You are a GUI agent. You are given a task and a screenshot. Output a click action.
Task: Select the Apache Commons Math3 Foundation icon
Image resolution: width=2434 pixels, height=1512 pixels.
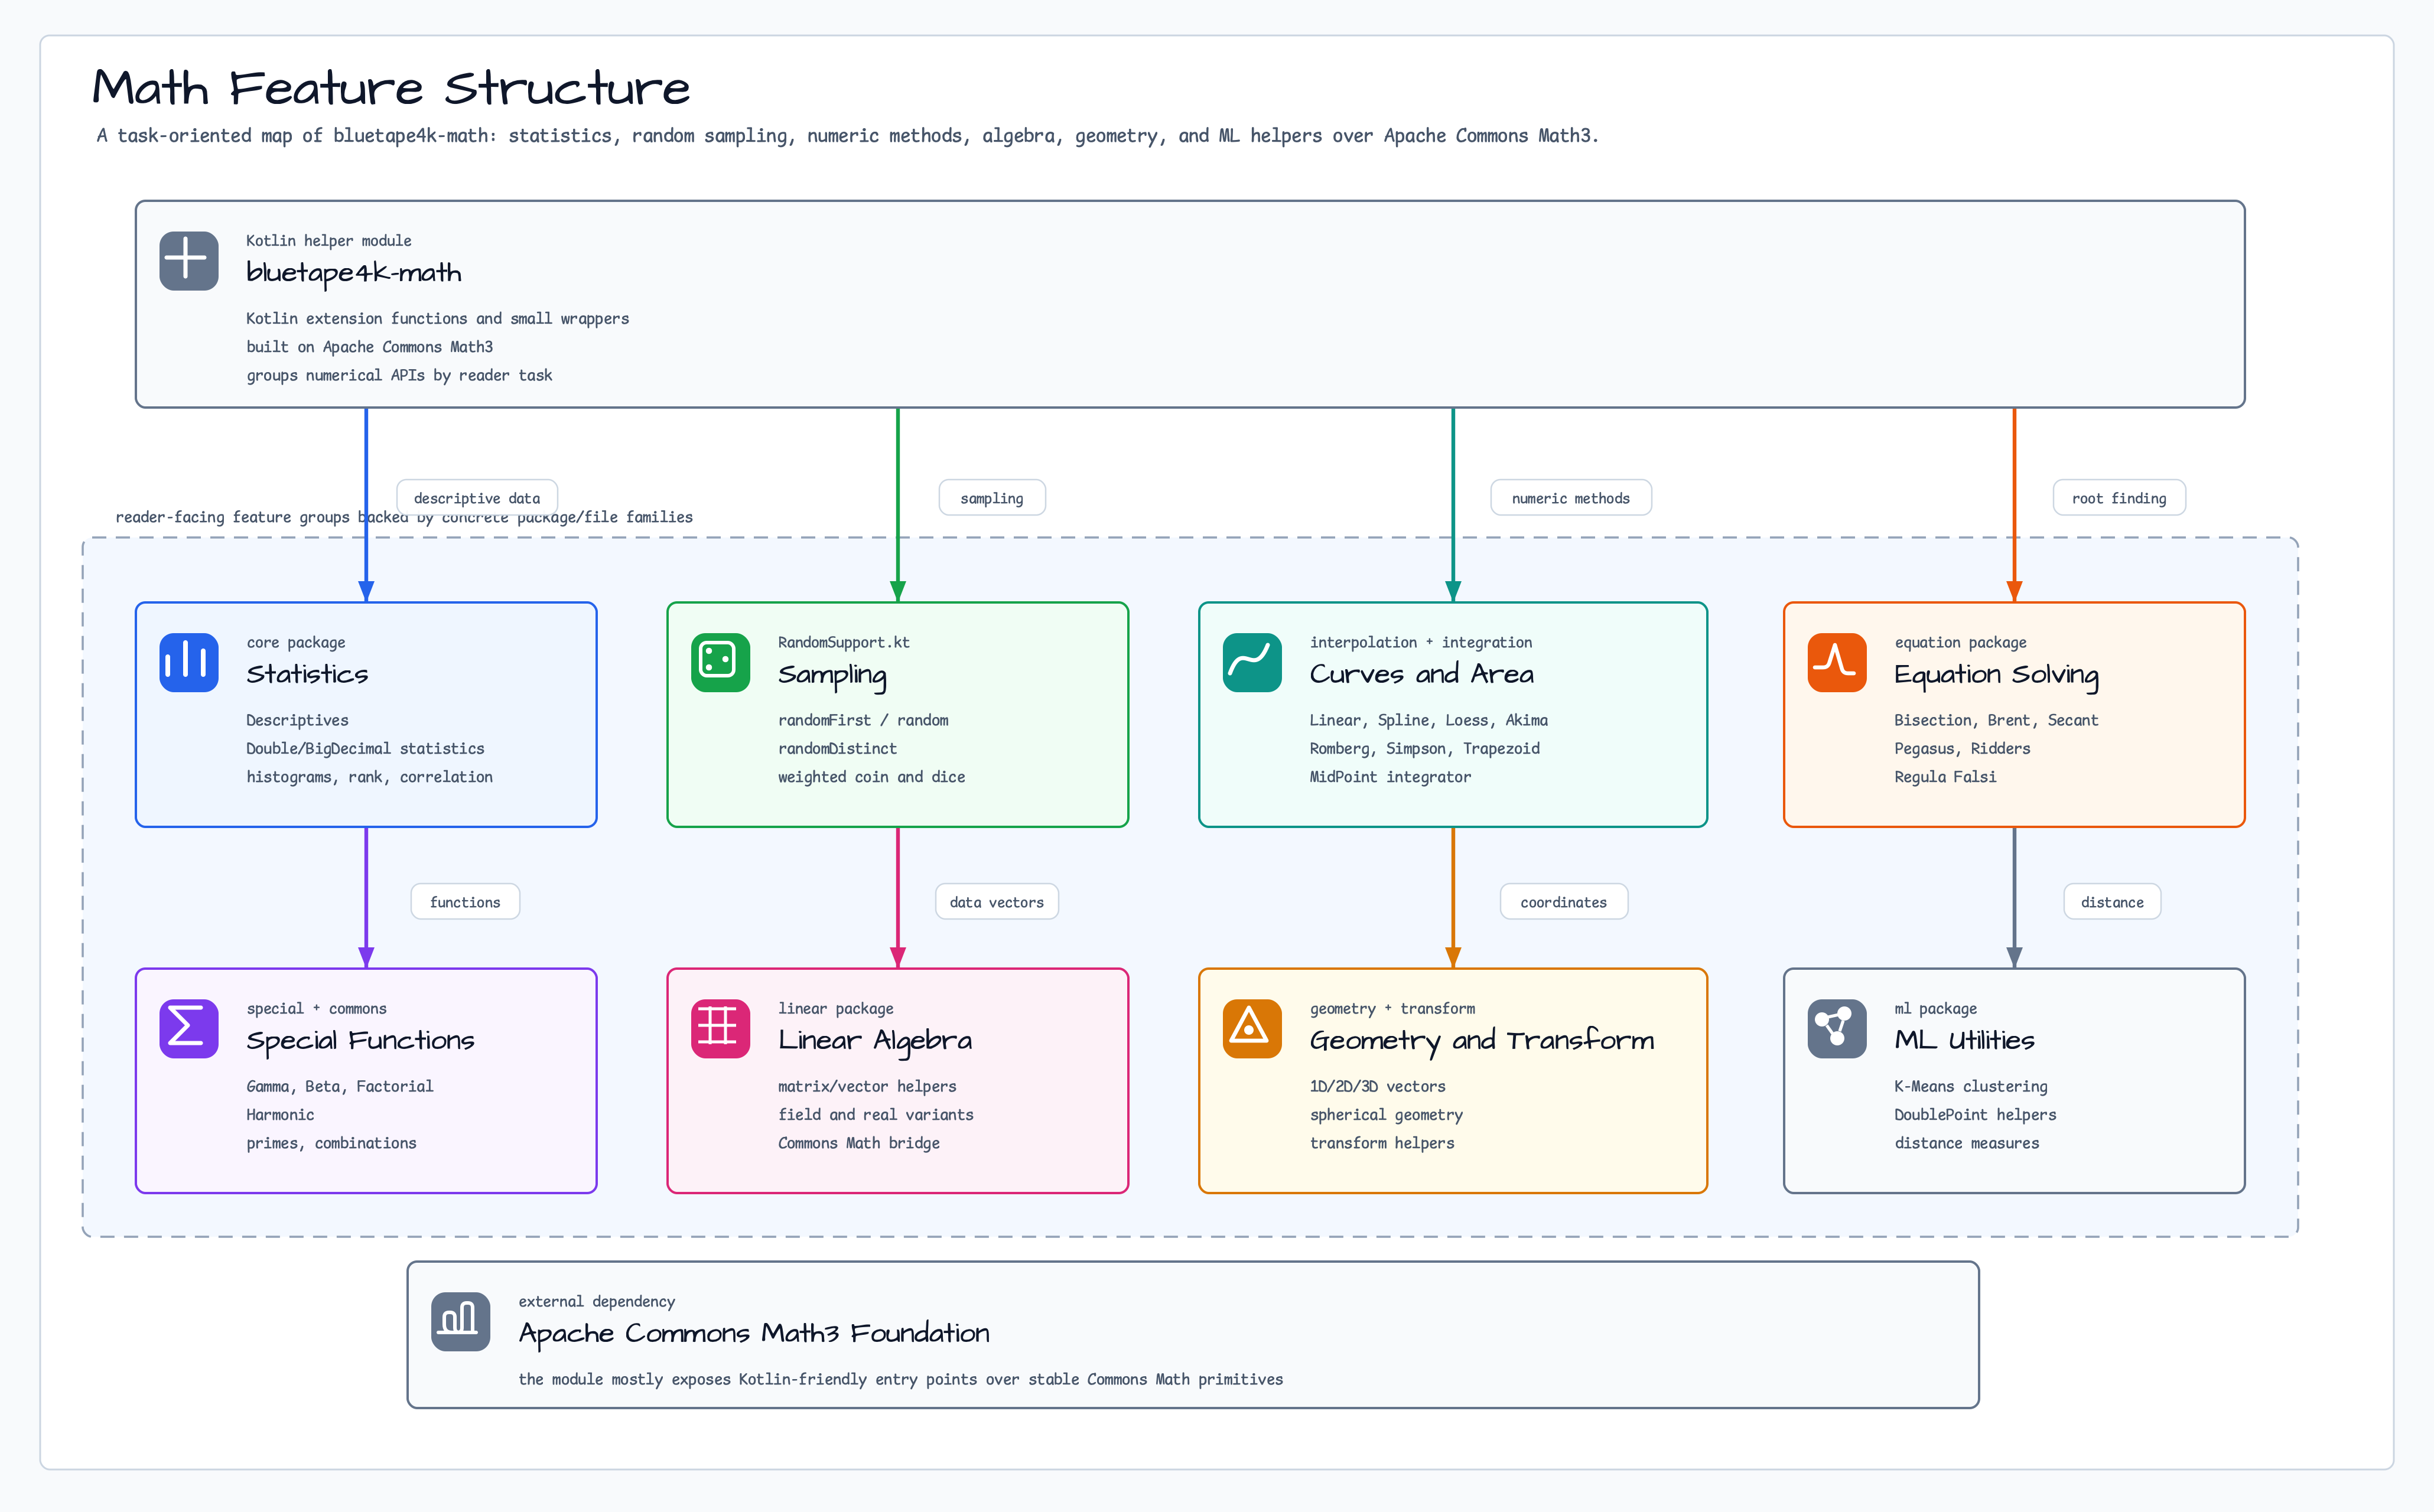[460, 1321]
